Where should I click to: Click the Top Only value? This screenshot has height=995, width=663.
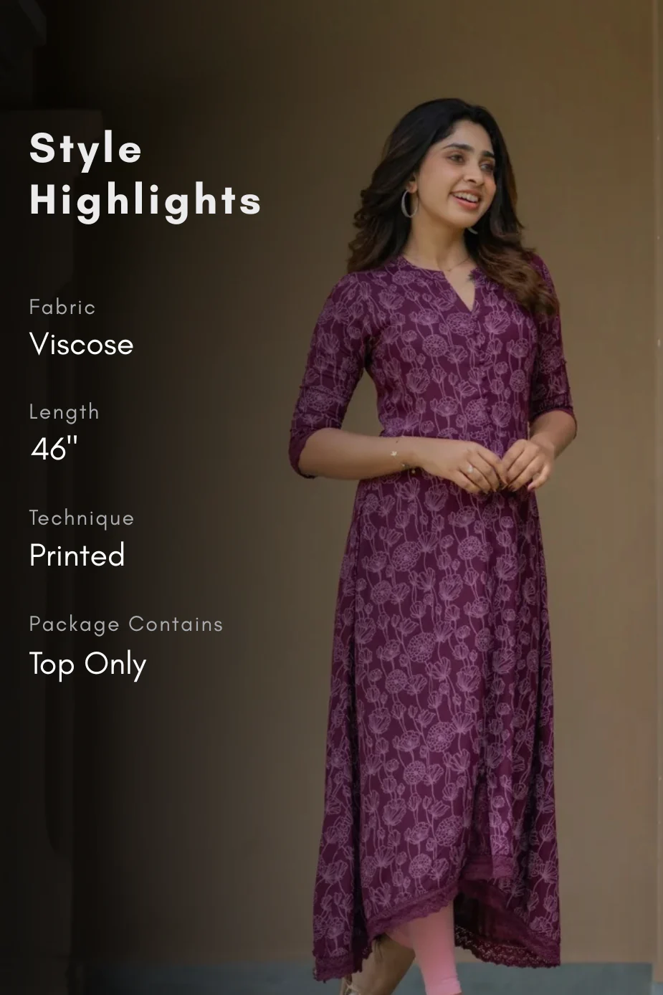pos(87,664)
